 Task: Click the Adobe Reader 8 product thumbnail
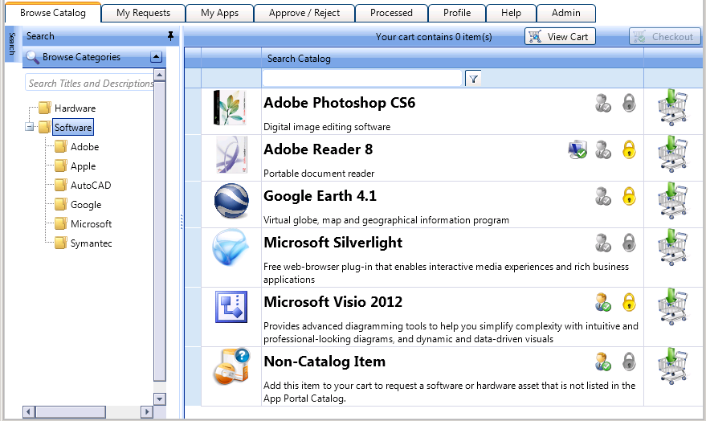tap(231, 154)
